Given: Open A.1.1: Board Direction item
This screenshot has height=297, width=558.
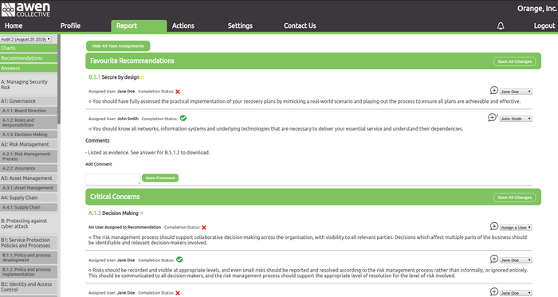Looking at the screenshot, I should pos(29,111).
